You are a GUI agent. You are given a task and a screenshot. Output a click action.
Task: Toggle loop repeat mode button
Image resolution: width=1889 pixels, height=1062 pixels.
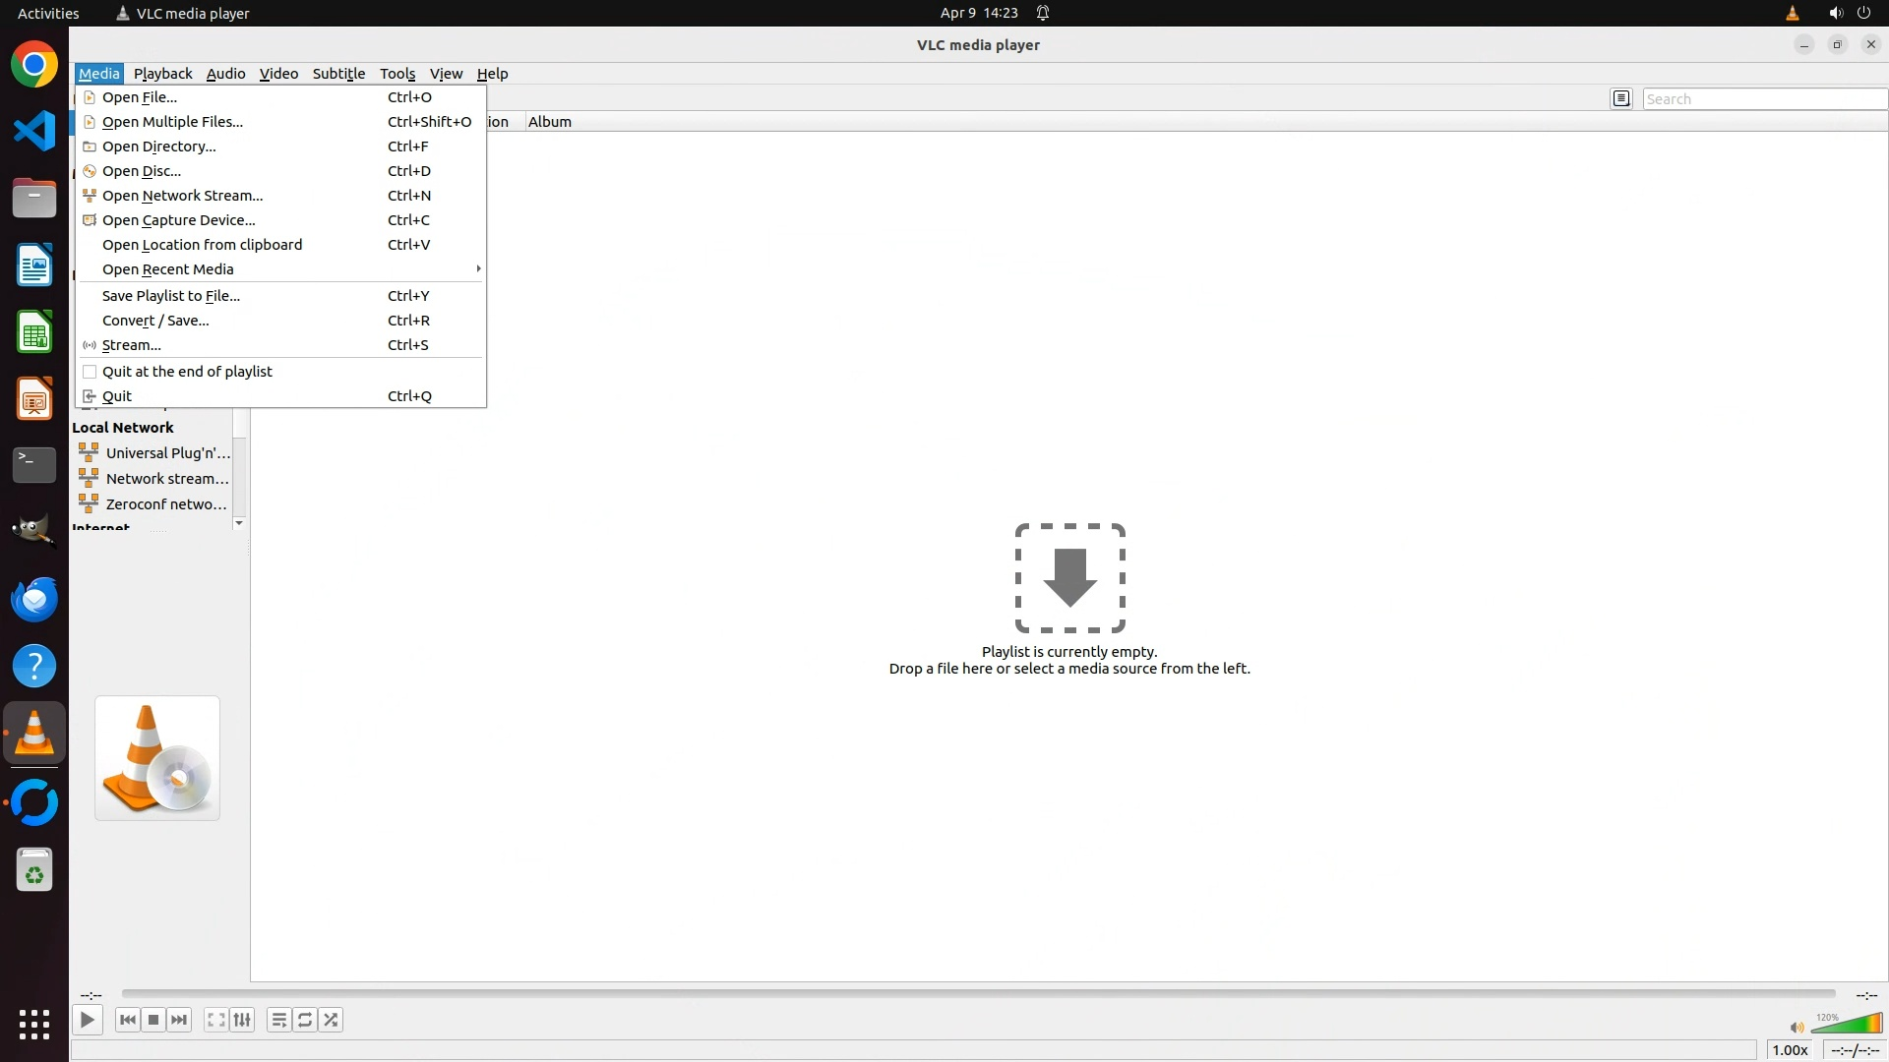(x=305, y=1020)
